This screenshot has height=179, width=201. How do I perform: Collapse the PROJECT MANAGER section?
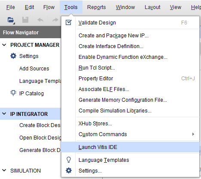point(4,45)
